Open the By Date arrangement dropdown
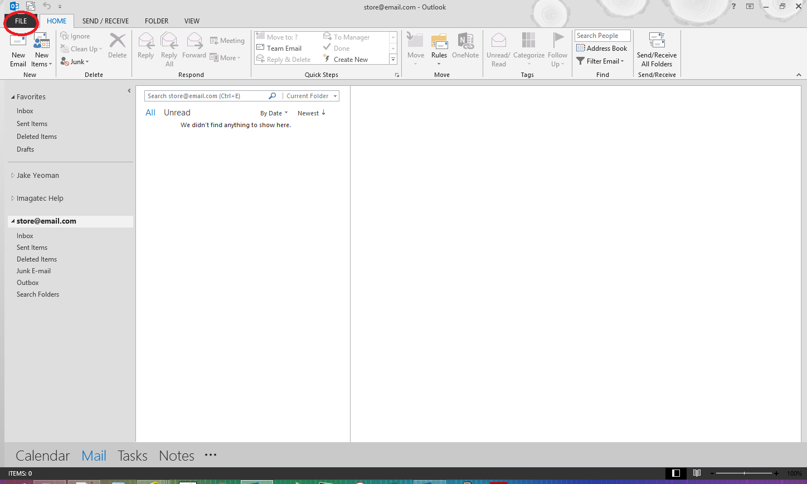807x484 pixels. [x=274, y=113]
